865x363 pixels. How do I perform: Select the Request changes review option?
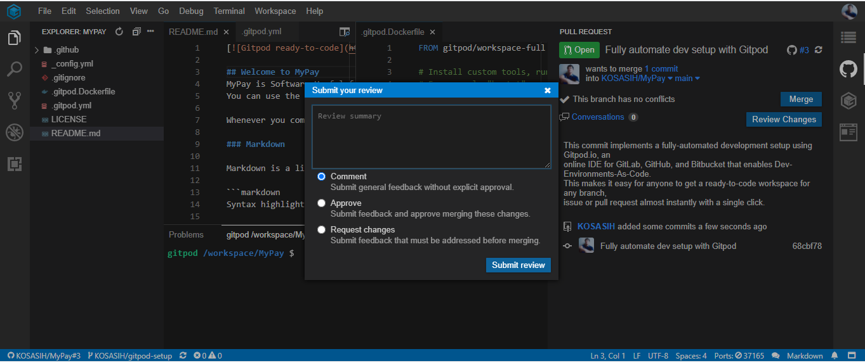pos(322,230)
